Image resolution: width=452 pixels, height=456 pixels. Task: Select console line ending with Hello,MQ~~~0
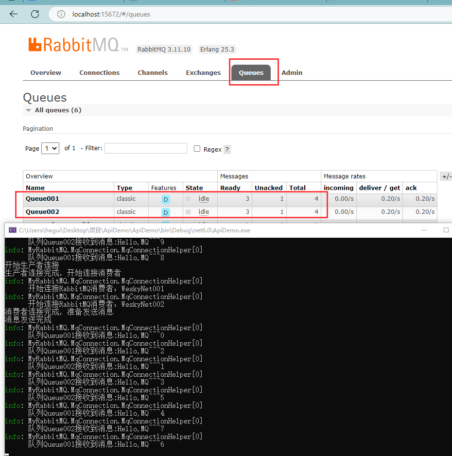pyautogui.click(x=96, y=335)
